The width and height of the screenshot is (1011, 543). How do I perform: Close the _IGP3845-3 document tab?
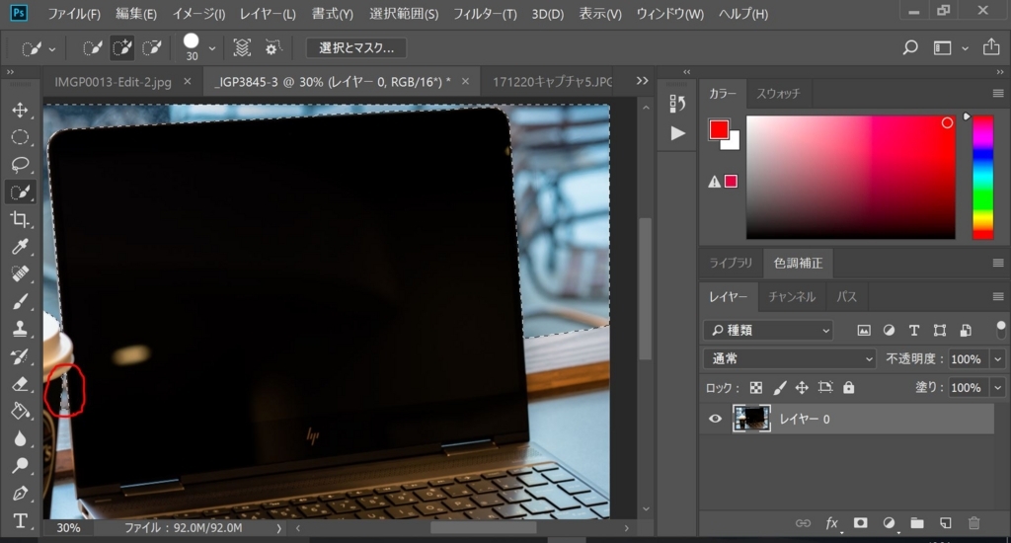click(466, 81)
